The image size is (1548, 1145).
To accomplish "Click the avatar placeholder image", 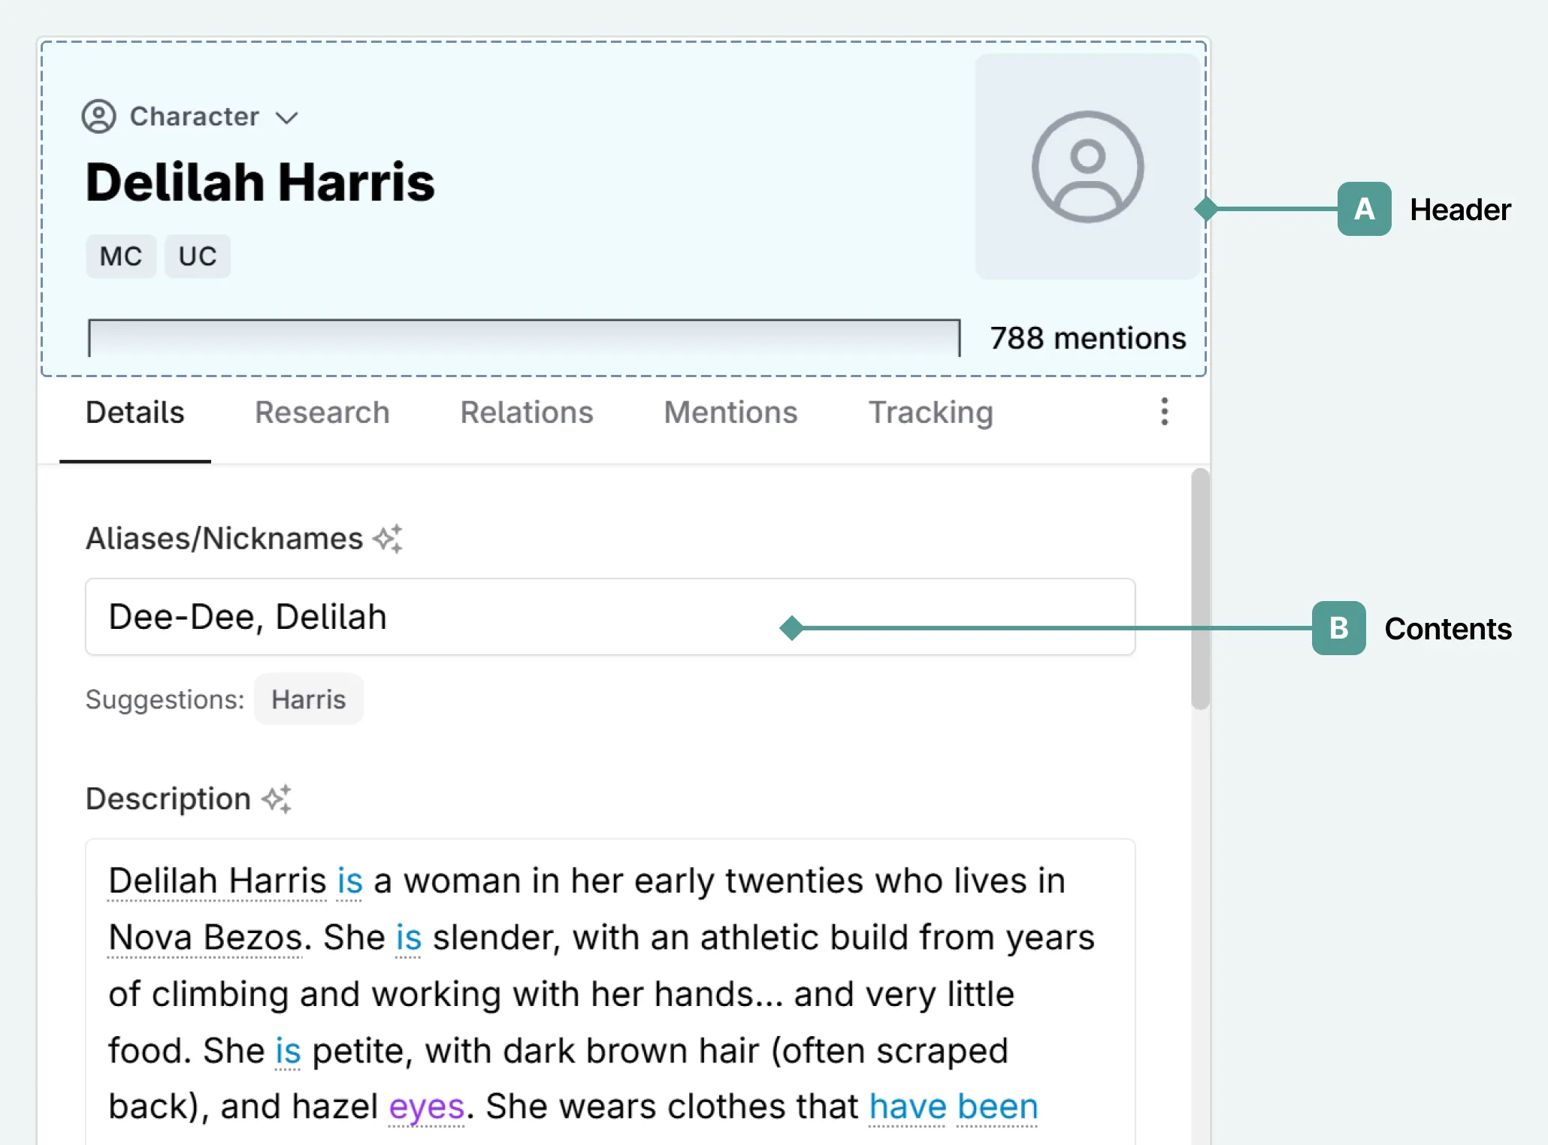I will (1087, 167).
